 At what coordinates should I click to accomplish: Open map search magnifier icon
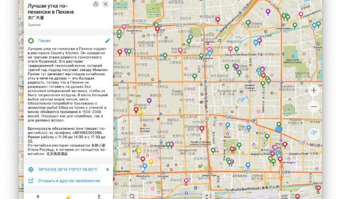[132, 196]
